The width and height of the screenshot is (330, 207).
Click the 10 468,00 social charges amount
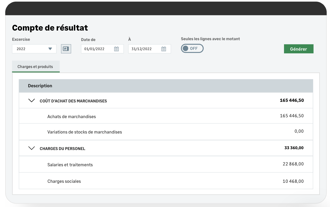[293, 181]
